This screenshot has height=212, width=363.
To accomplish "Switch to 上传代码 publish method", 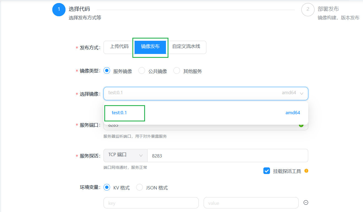I will (119, 47).
